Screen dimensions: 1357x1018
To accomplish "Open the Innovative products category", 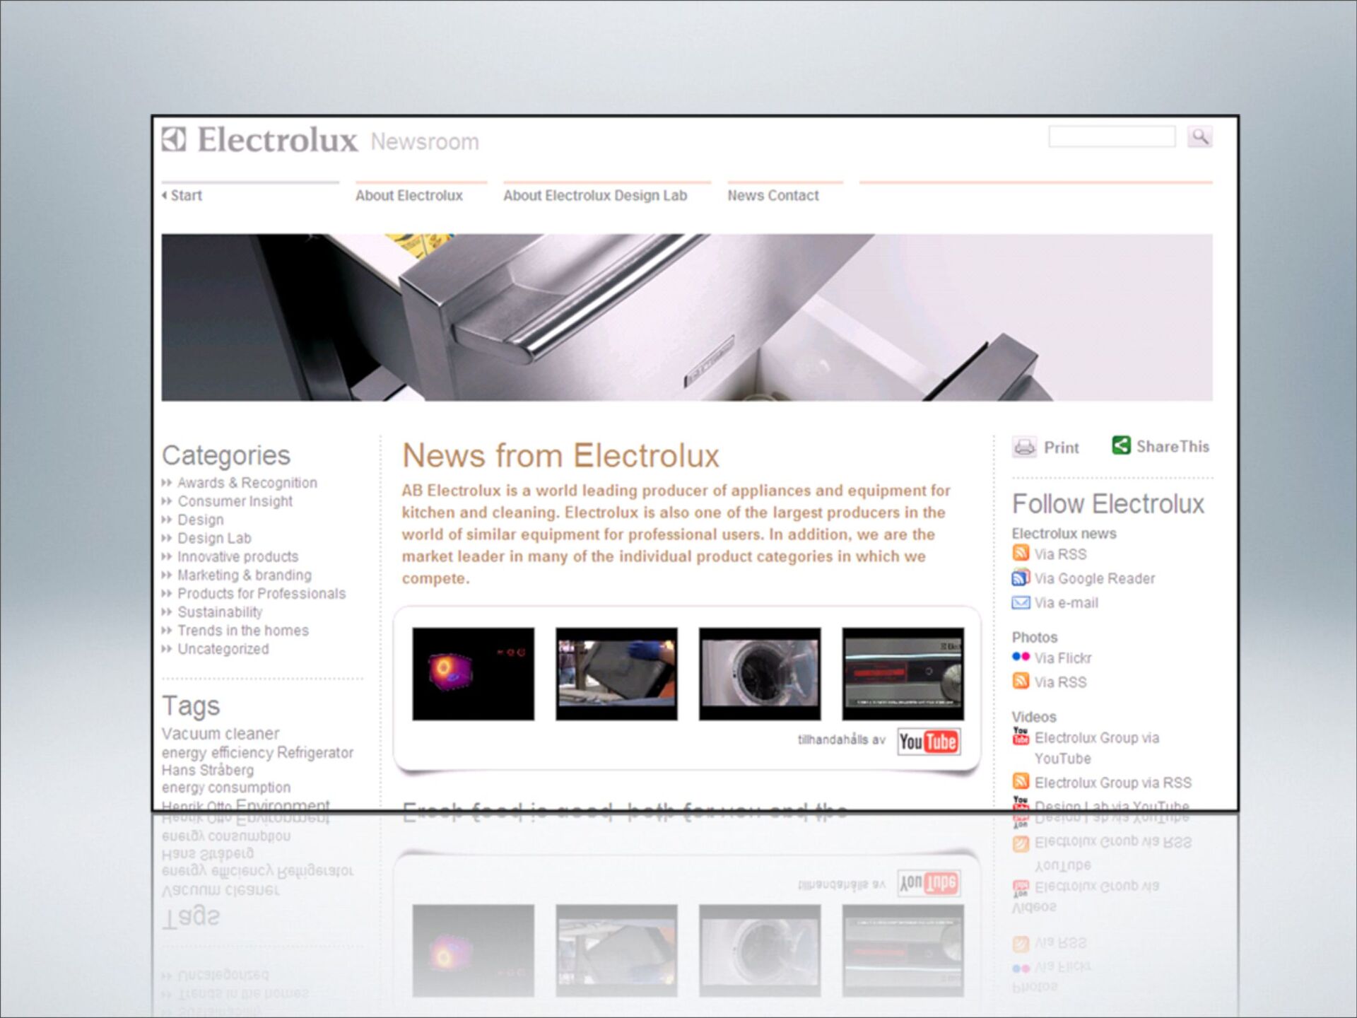I will (x=238, y=556).
